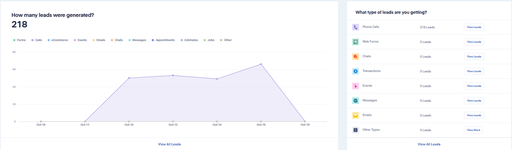View Leads for Chats
Image resolution: width=512 pixels, height=150 pixels.
tap(474, 56)
